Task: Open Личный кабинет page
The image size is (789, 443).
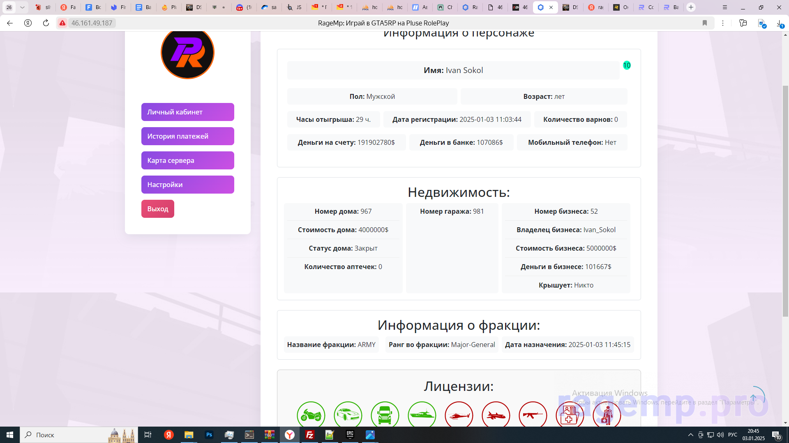Action: tap(188, 112)
